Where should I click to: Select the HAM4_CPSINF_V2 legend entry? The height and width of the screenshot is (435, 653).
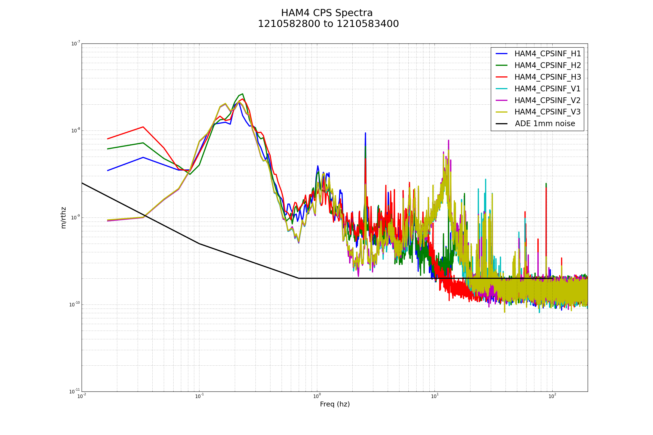coord(547,100)
